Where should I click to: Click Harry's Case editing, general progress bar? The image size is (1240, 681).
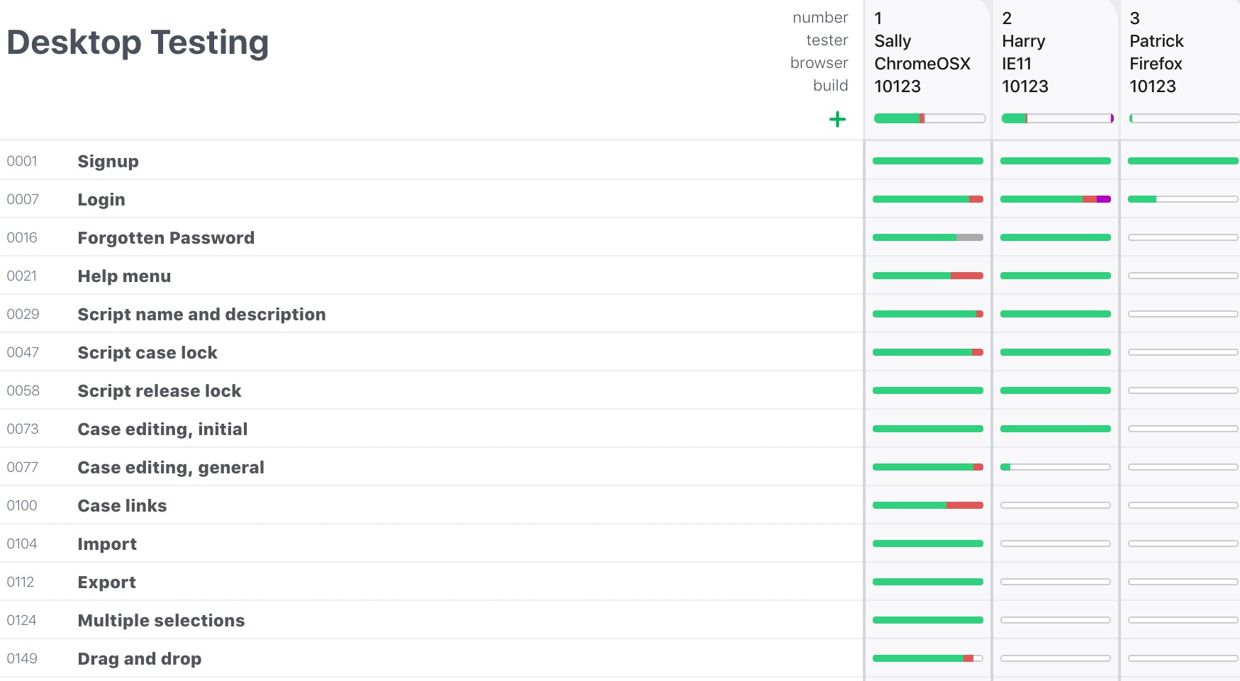(1056, 467)
